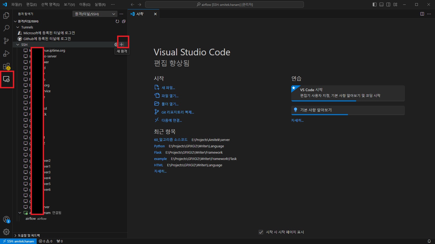Open recent item Python
The width and height of the screenshot is (435, 244).
(159, 146)
